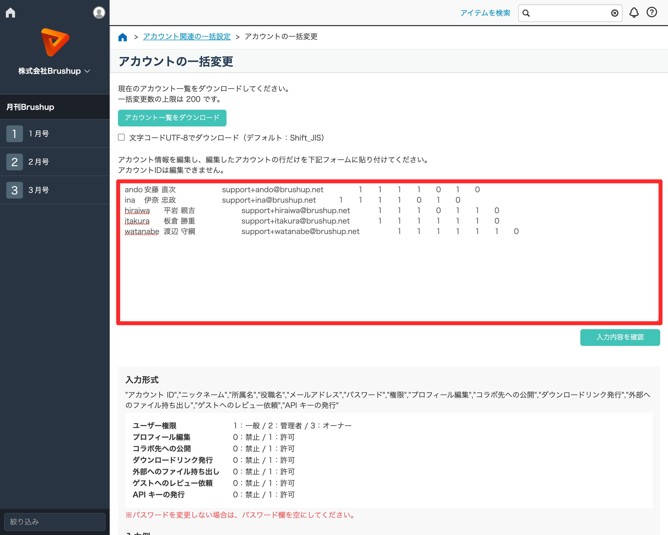Screen dimensions: 668x535
Task: Click the hiraiwa account ID
Action: click(x=137, y=211)
